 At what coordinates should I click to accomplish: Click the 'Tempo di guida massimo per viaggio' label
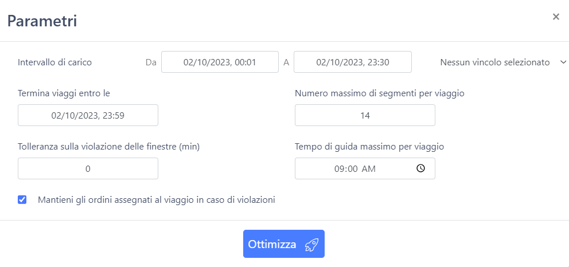pyautogui.click(x=369, y=147)
